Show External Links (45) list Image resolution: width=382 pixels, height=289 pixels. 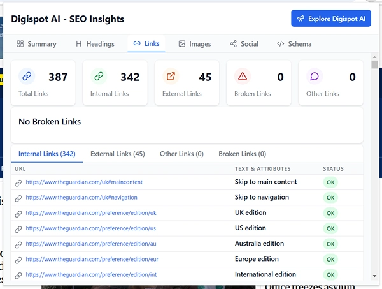[x=117, y=154]
